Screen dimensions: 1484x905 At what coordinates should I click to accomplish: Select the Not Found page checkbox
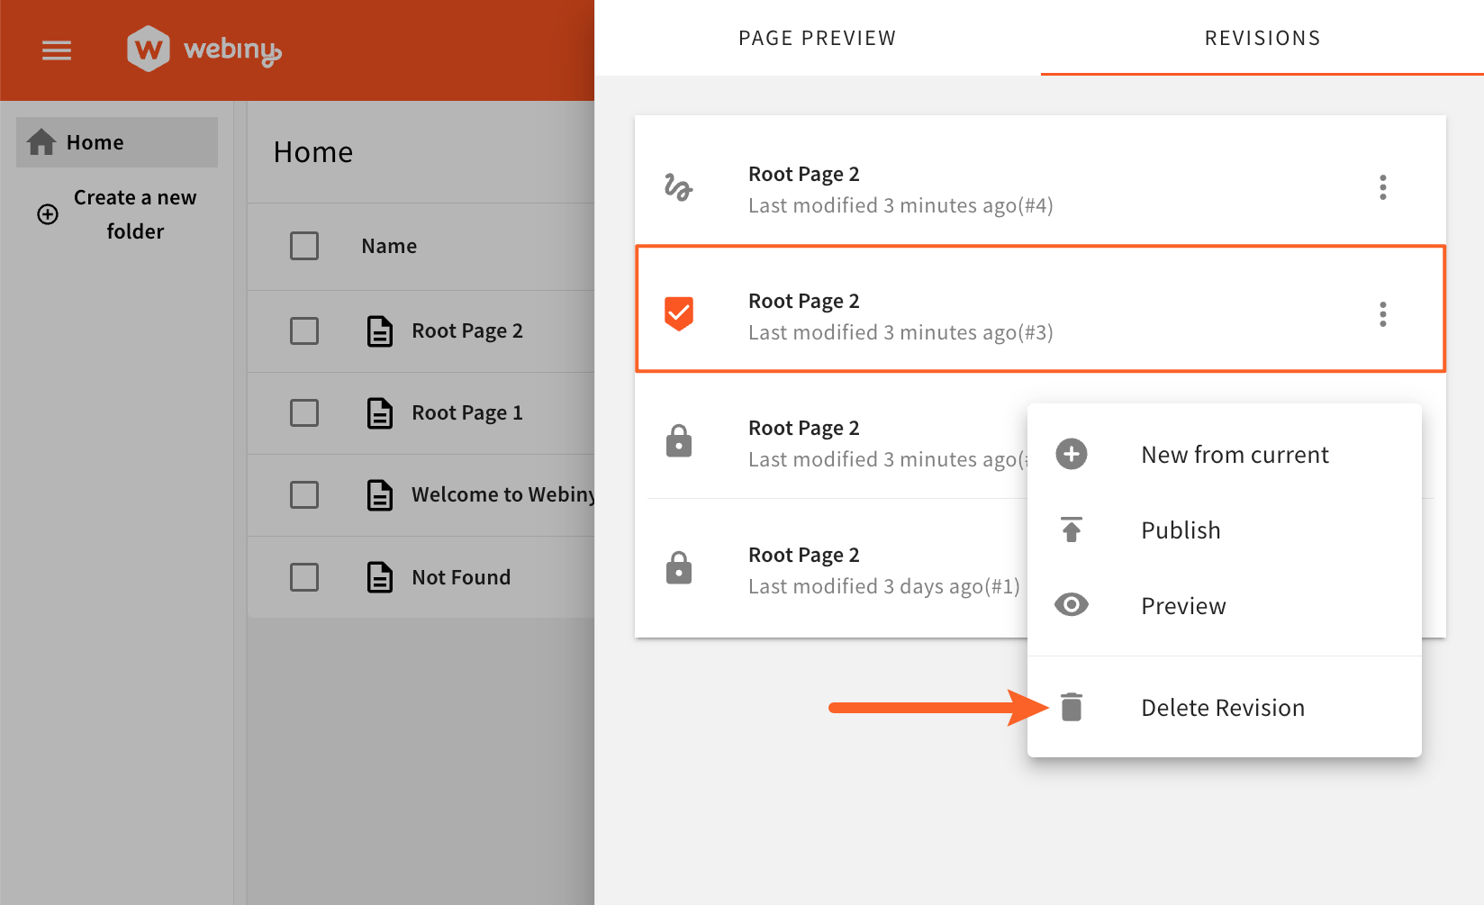(x=304, y=577)
